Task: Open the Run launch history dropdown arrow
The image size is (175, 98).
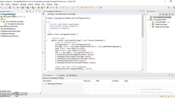Action: point(25,8)
